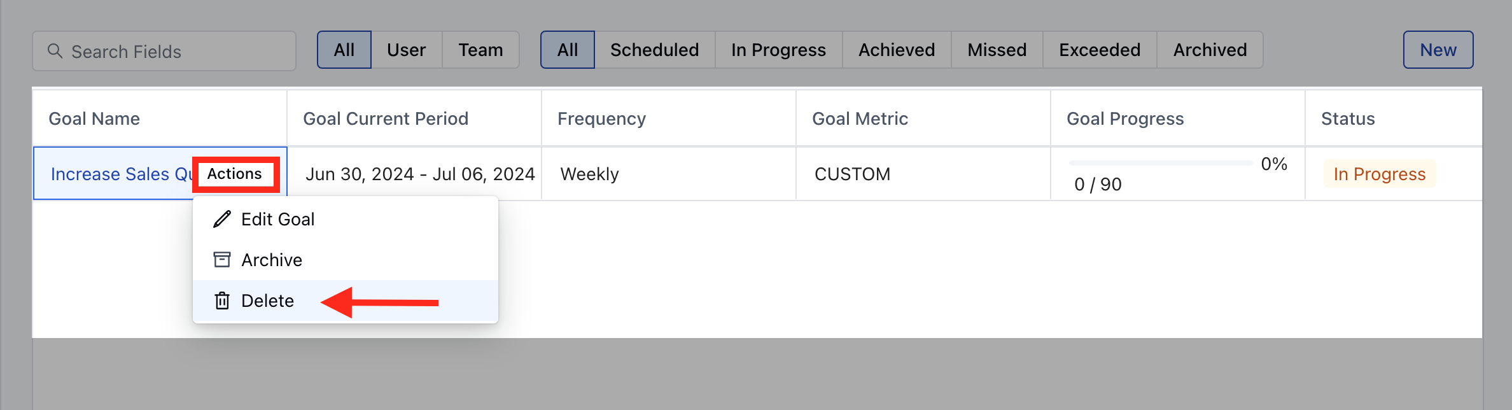Show Achieved goals
This screenshot has width=1512, height=410.
point(897,50)
